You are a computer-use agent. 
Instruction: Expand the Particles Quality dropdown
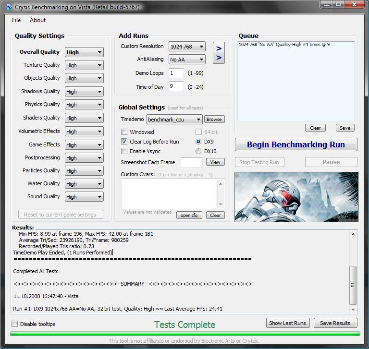[84, 171]
